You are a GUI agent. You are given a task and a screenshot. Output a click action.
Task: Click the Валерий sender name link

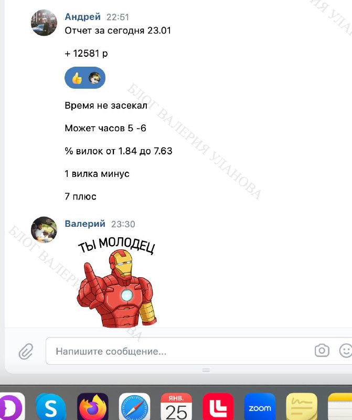click(x=85, y=224)
